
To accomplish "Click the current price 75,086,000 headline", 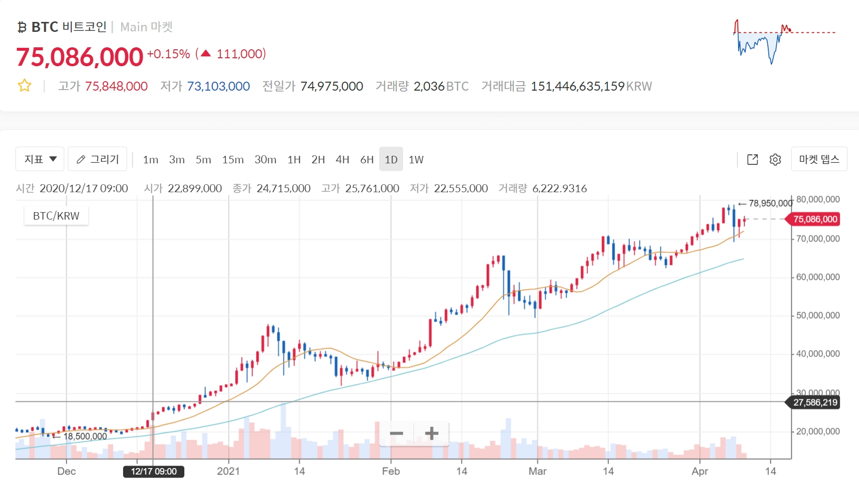I will point(80,57).
